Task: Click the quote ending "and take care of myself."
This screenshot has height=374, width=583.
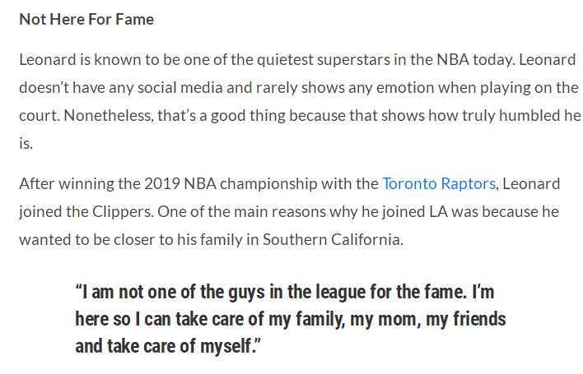Action: (x=168, y=346)
